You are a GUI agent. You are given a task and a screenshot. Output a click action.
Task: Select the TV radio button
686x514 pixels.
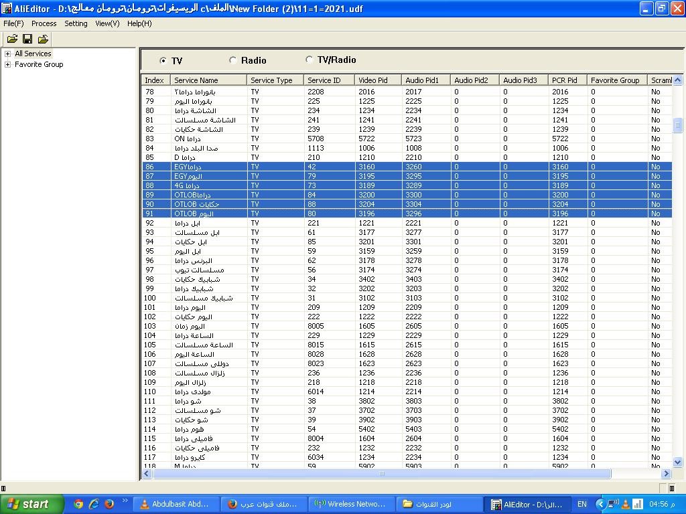coord(163,60)
